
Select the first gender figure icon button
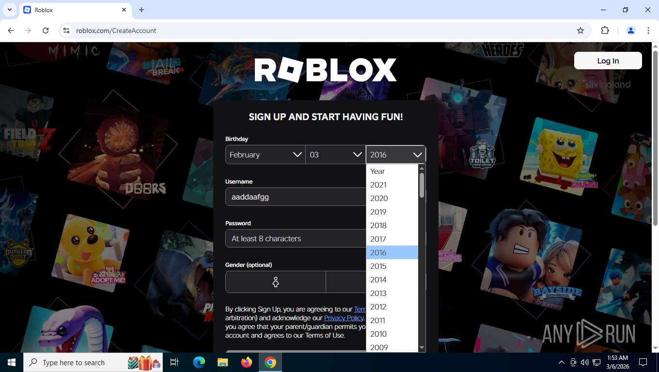tap(276, 282)
